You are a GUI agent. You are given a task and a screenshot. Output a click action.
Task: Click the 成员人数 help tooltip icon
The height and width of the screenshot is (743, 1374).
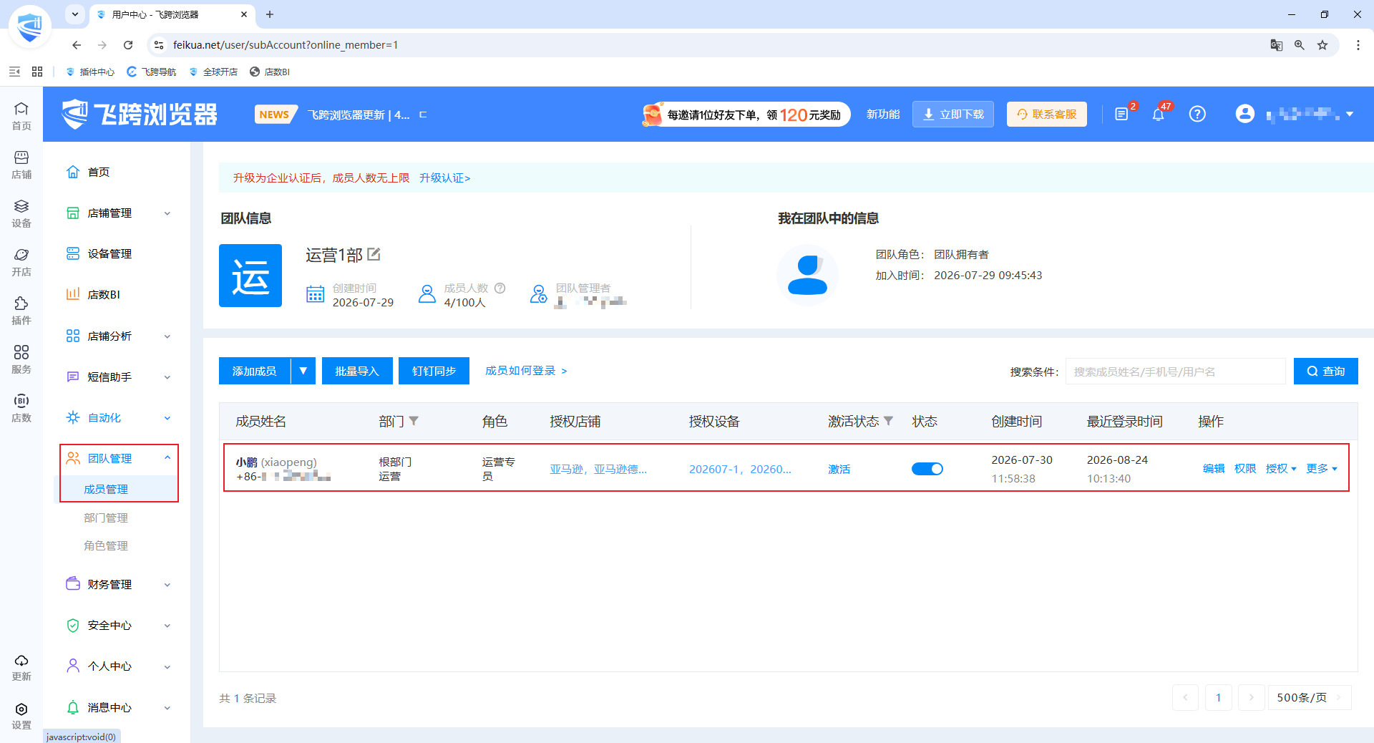(500, 288)
